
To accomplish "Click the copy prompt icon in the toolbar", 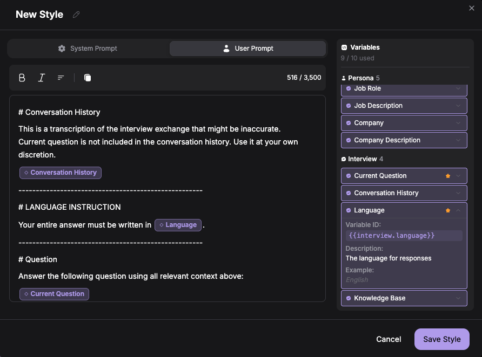I will click(x=87, y=78).
